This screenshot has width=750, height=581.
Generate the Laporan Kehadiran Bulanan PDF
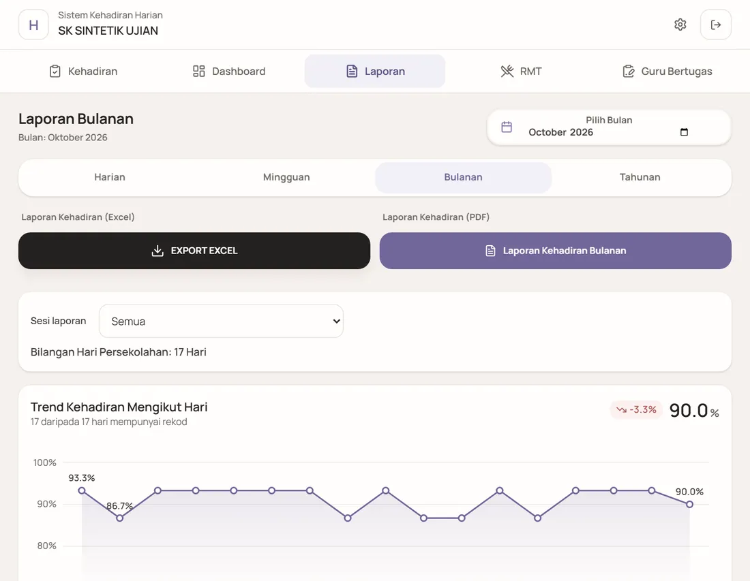point(555,251)
